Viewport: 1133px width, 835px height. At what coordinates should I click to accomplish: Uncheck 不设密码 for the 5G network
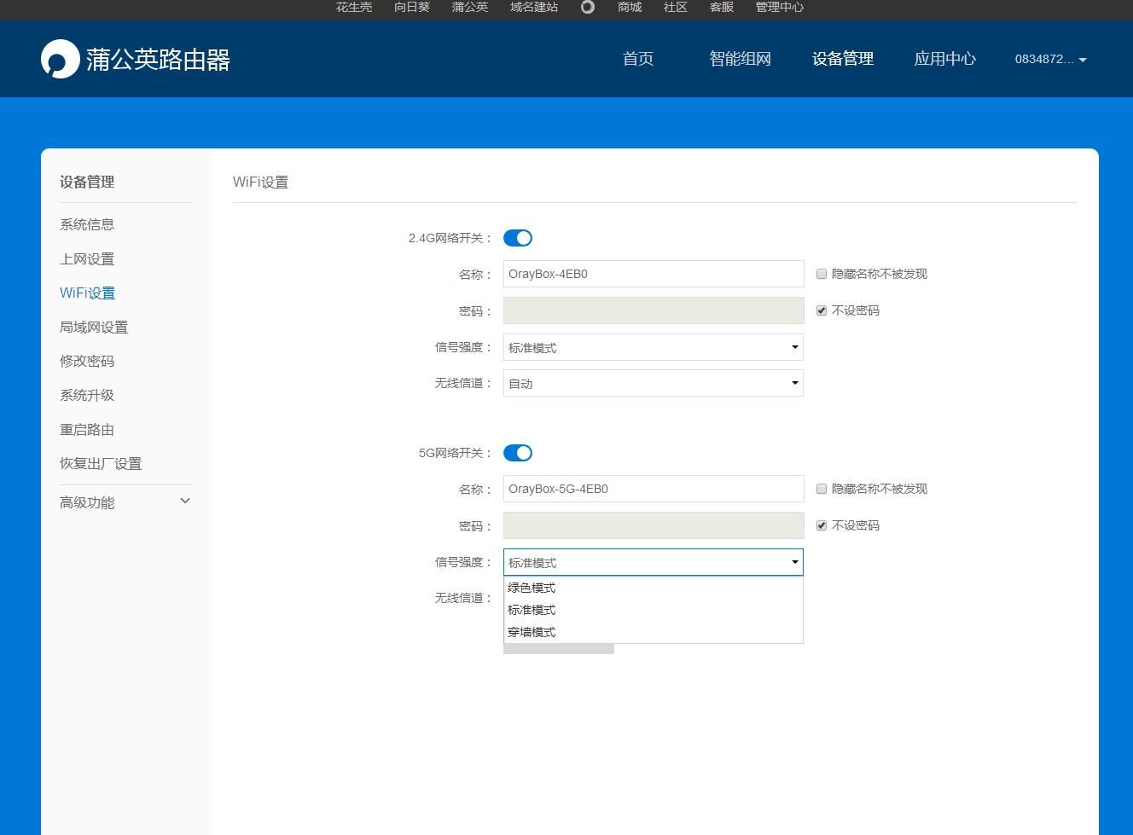822,525
